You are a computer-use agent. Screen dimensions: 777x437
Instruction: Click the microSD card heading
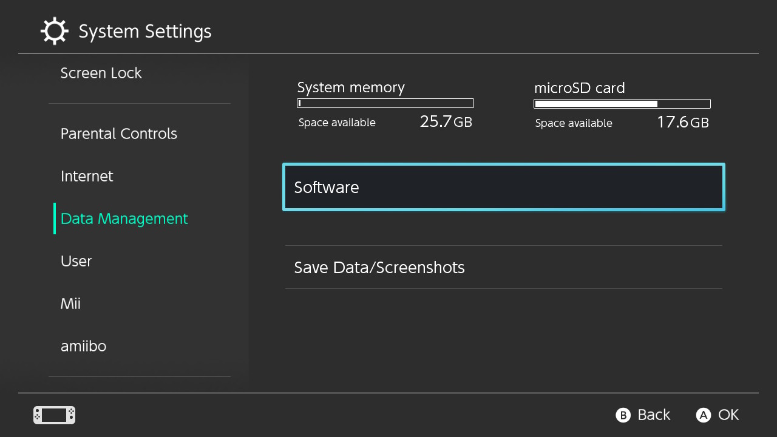tap(579, 88)
